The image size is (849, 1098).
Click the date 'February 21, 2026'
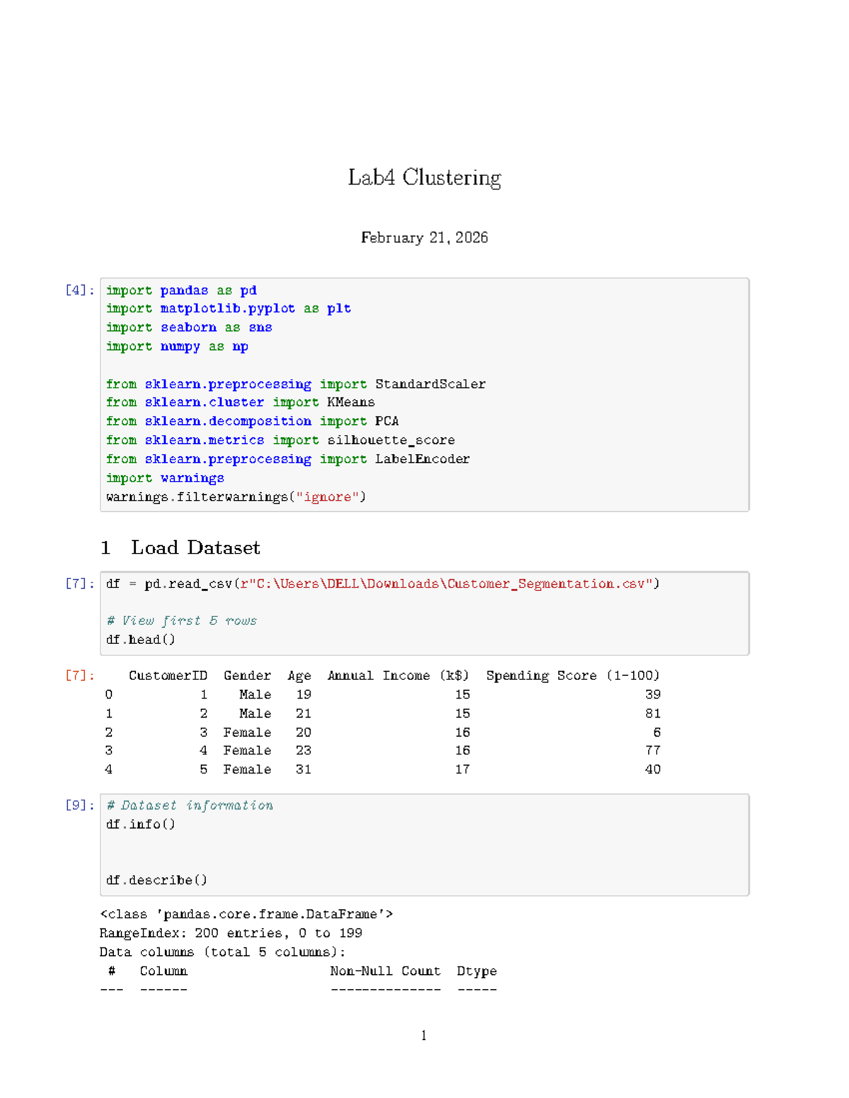coord(424,238)
